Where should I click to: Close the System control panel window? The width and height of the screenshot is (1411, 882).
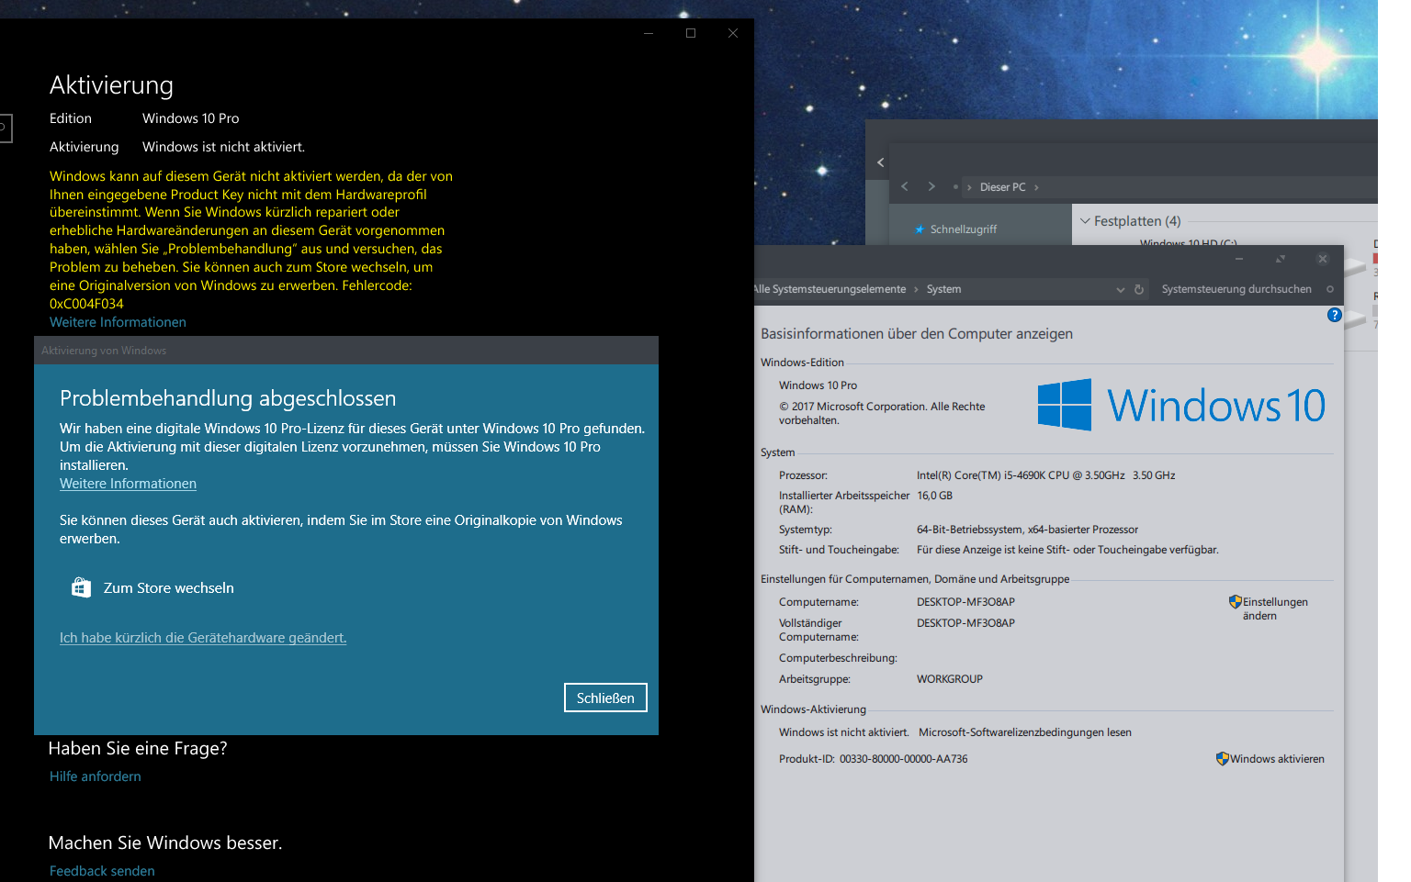(x=1323, y=259)
